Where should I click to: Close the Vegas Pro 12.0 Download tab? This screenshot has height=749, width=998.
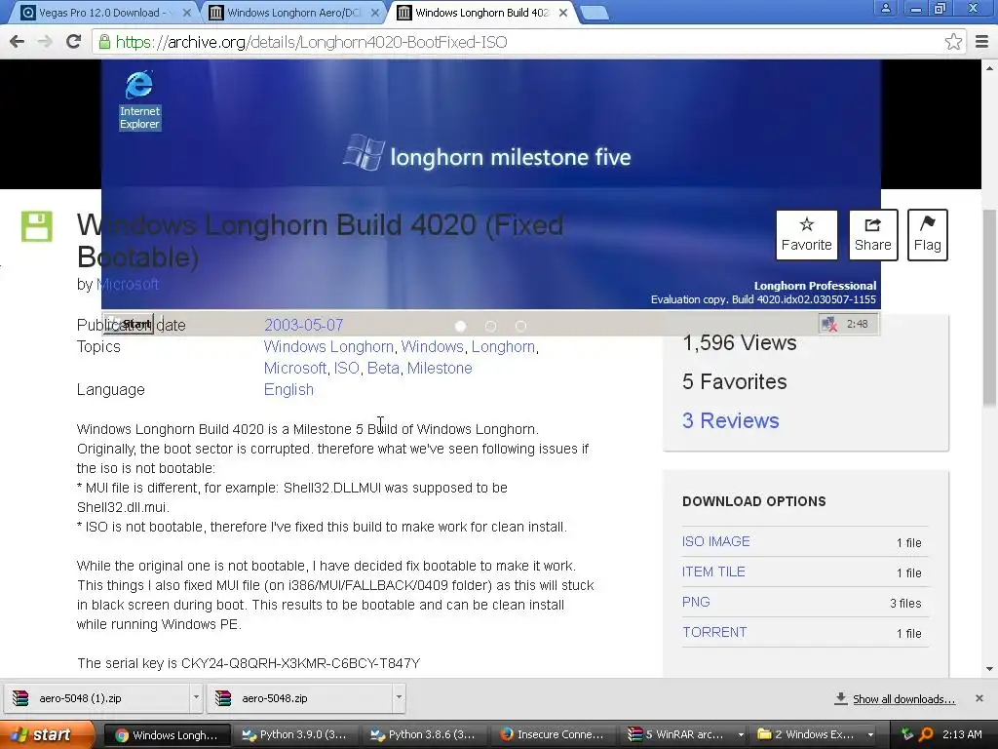[x=186, y=13]
